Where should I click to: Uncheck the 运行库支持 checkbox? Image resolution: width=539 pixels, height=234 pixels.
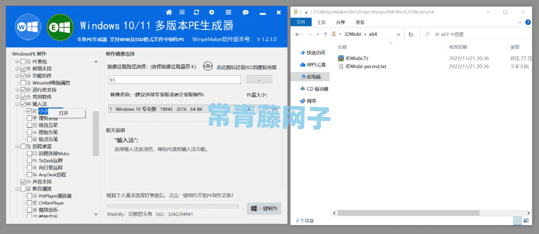[x=23, y=90]
